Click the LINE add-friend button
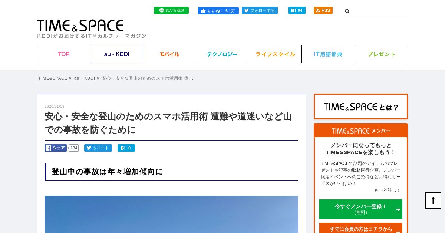The image size is (445, 233). pyautogui.click(x=171, y=10)
